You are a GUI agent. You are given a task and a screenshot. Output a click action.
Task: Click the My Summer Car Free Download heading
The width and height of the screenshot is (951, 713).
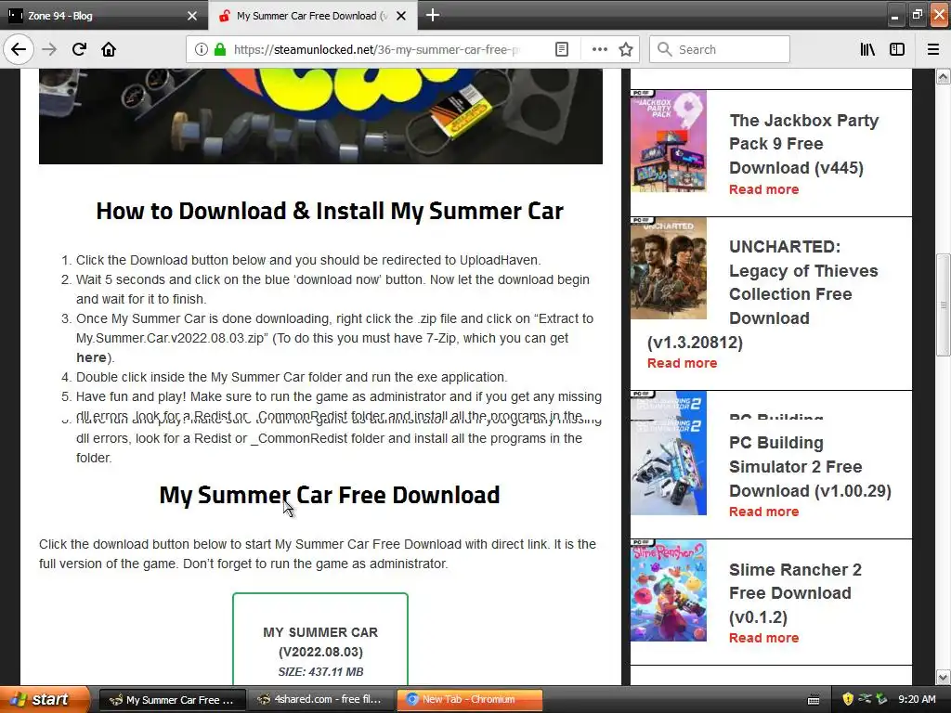(x=330, y=495)
